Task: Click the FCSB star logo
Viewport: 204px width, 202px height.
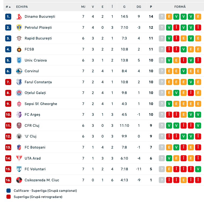Action: tap(19, 49)
